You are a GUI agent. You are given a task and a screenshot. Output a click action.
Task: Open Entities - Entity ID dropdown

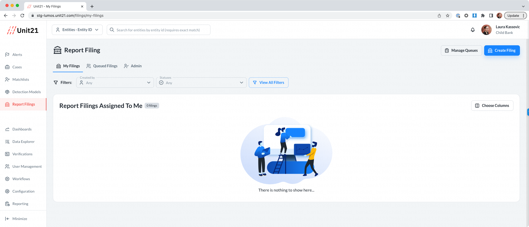click(77, 30)
